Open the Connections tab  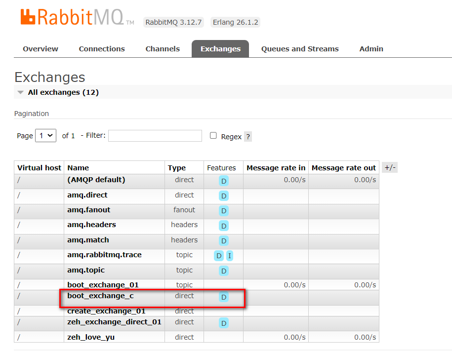102,49
